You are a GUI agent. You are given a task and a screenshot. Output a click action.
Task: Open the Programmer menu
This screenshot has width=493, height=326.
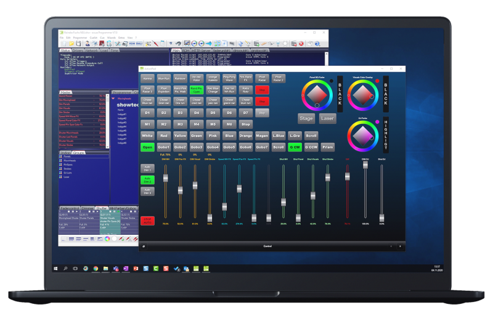[79, 38]
